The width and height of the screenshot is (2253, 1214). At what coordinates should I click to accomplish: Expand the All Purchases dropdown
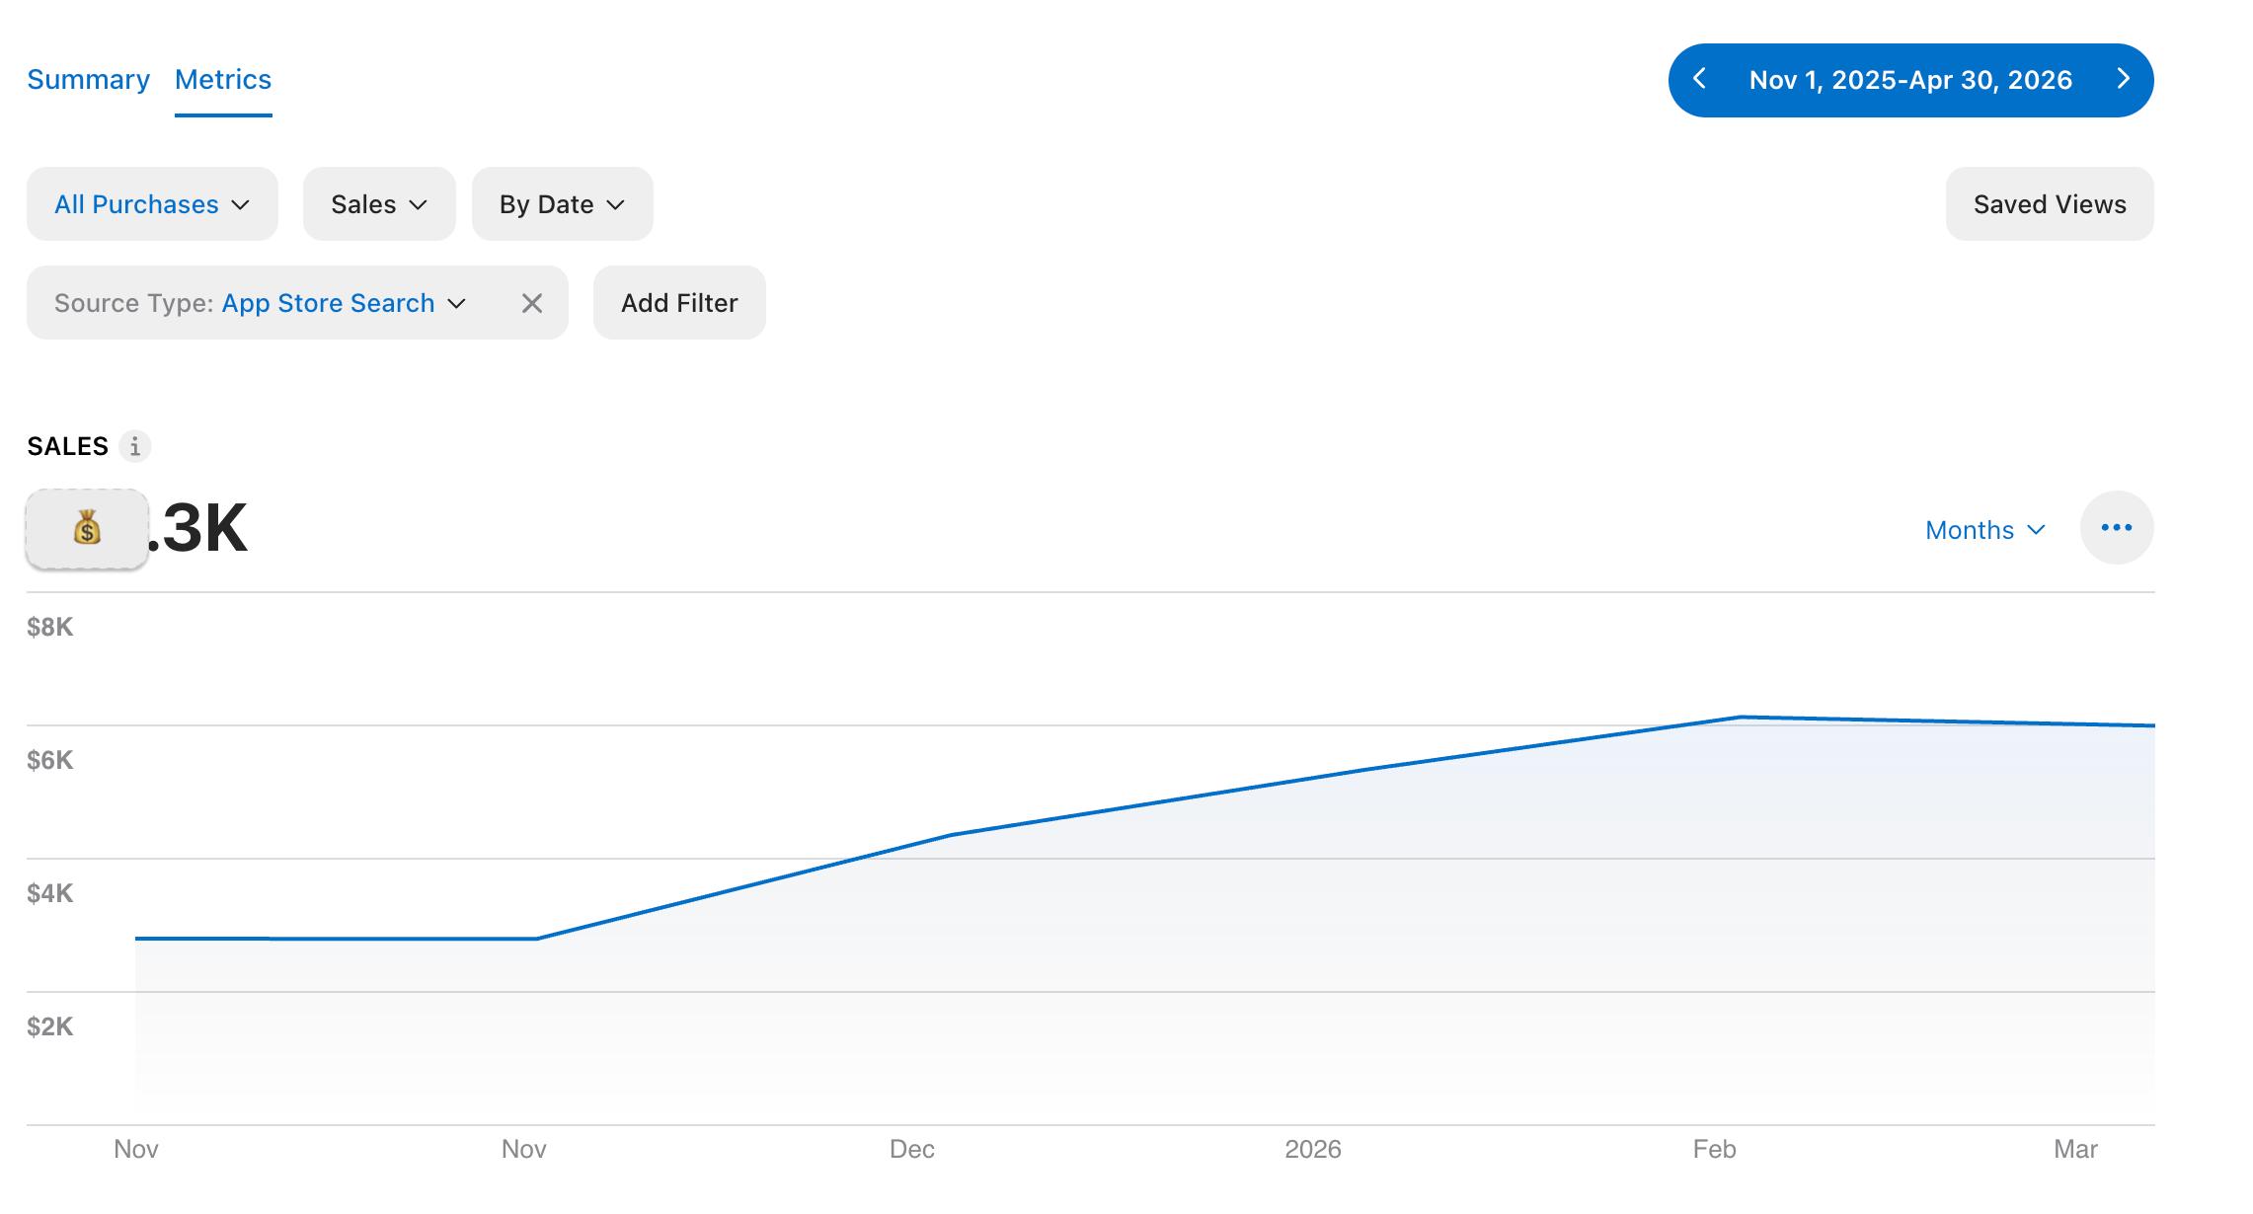152,204
